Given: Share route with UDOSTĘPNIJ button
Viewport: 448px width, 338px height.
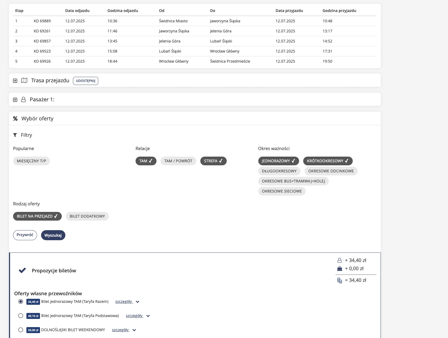Looking at the screenshot, I should click(85, 81).
